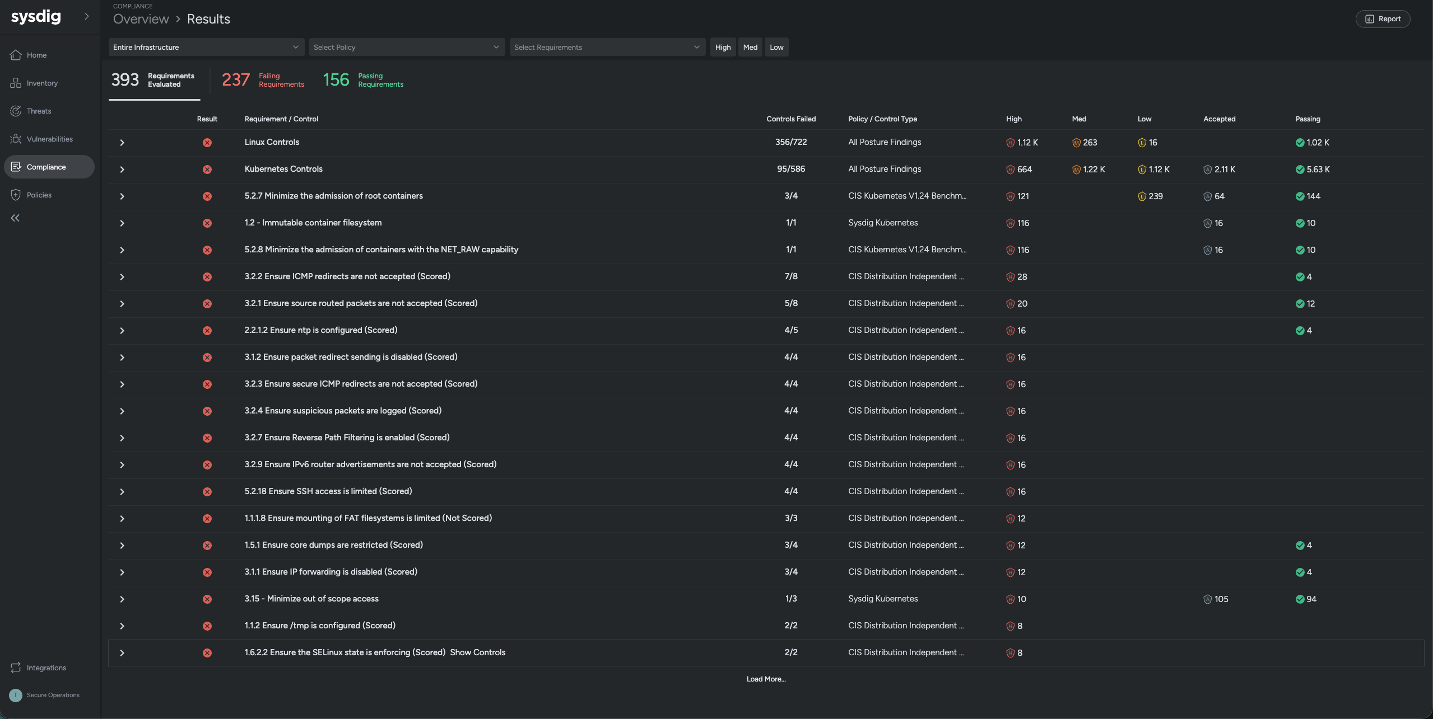
Task: Open the Select Policy dropdown
Action: tap(407, 47)
